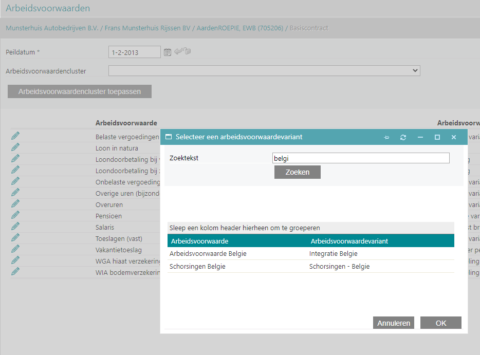Click Toeslagen (vast) row text
Screen dimensions: 480x355
pyautogui.click(x=119, y=239)
